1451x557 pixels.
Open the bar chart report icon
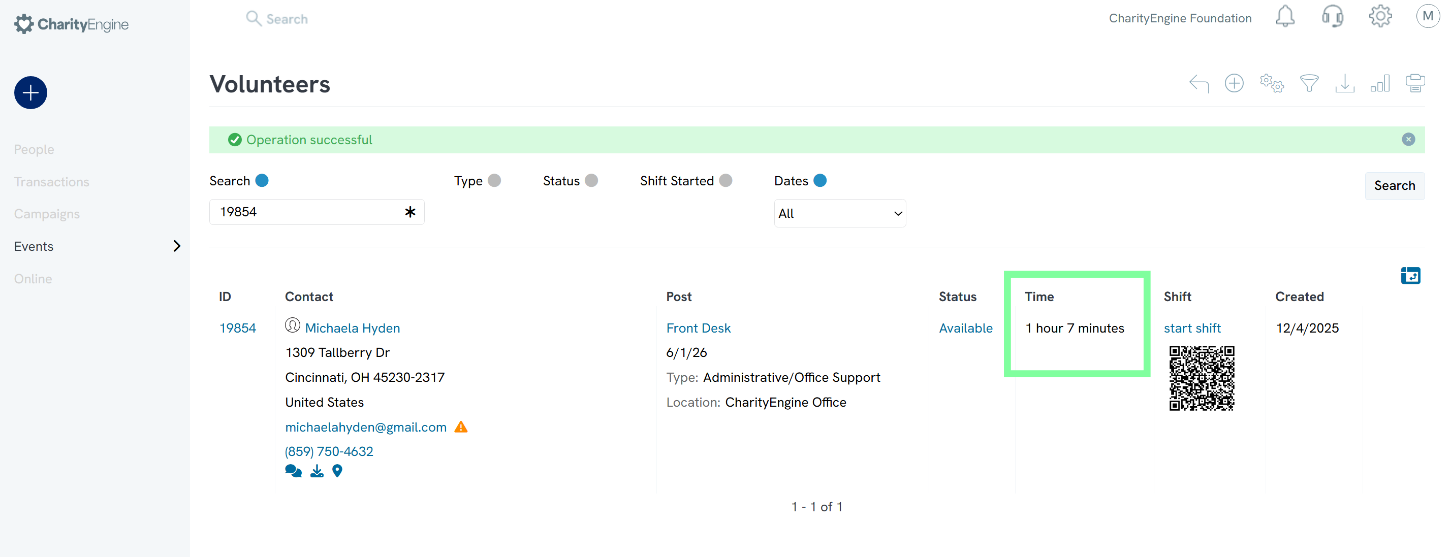[1379, 84]
